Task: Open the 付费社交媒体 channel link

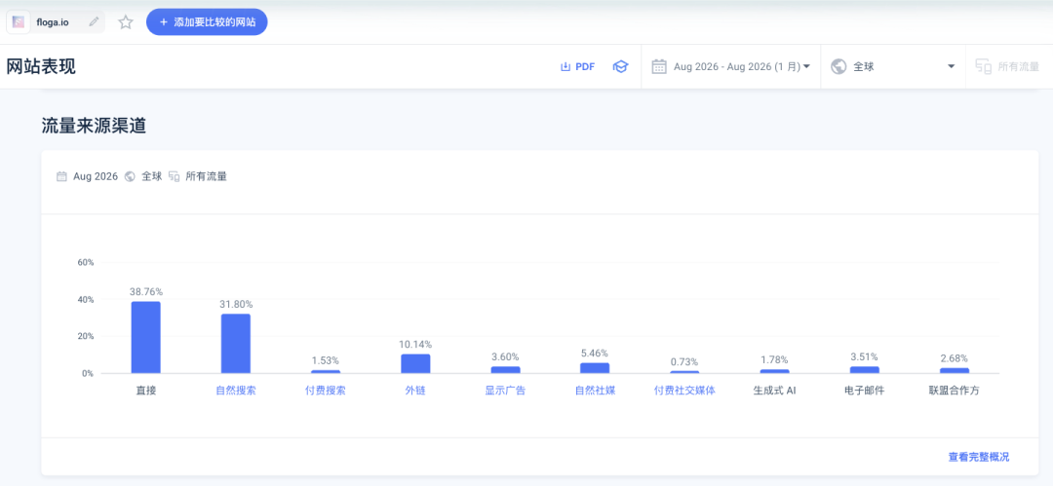Action: click(685, 391)
